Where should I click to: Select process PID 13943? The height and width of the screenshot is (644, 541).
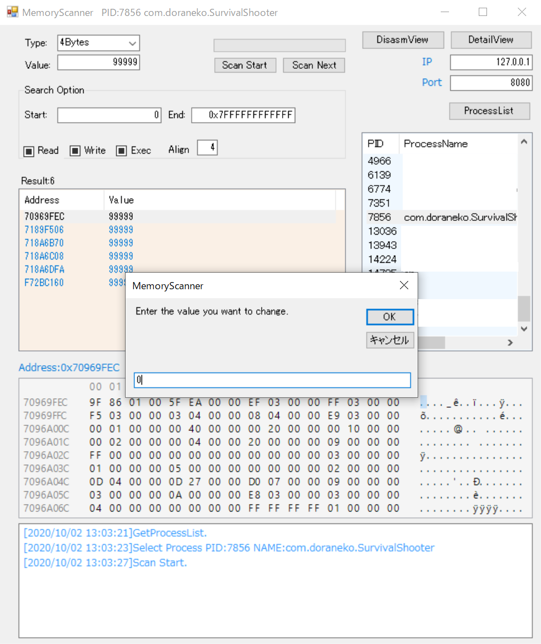click(x=382, y=245)
